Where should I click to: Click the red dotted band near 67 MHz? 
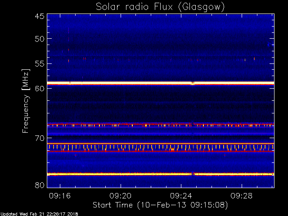(x=161, y=125)
